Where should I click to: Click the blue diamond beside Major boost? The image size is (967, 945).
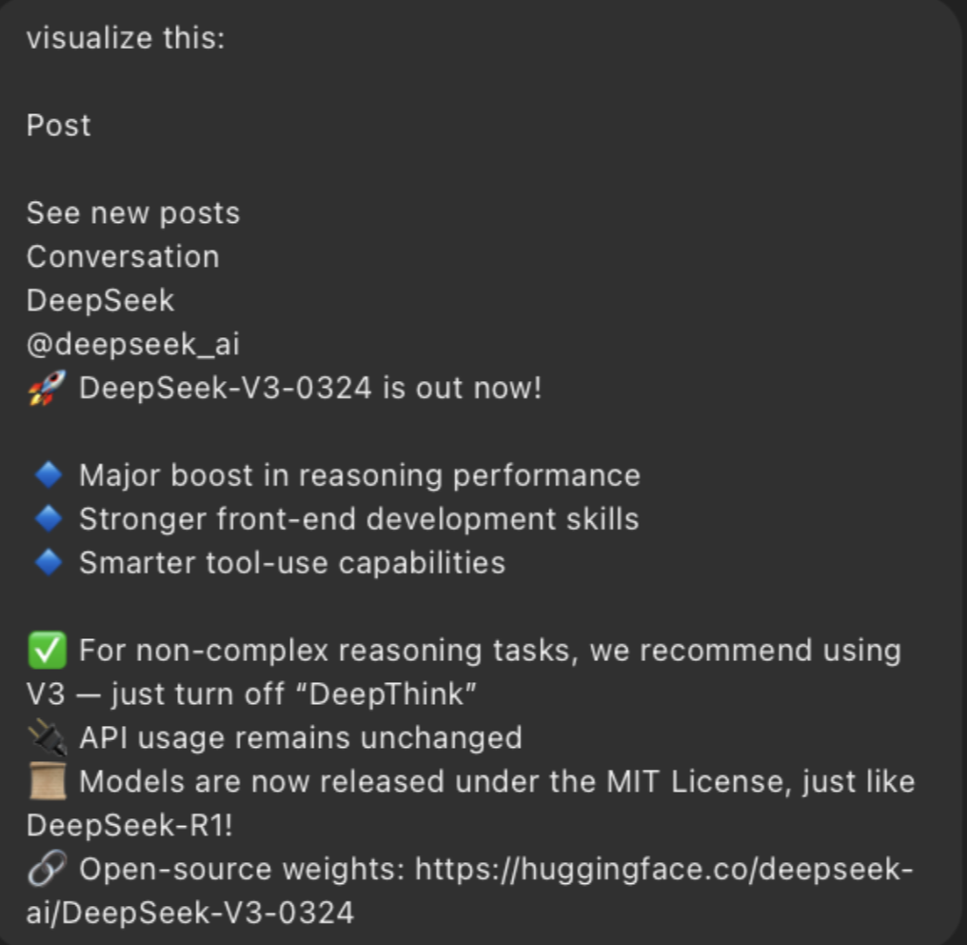point(48,475)
